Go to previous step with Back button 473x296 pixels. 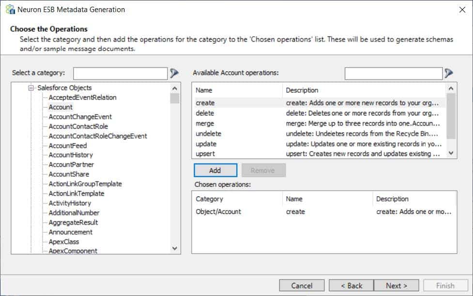(x=351, y=285)
